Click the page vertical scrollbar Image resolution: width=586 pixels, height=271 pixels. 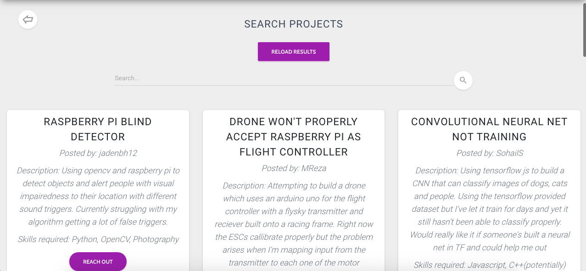[583, 28]
